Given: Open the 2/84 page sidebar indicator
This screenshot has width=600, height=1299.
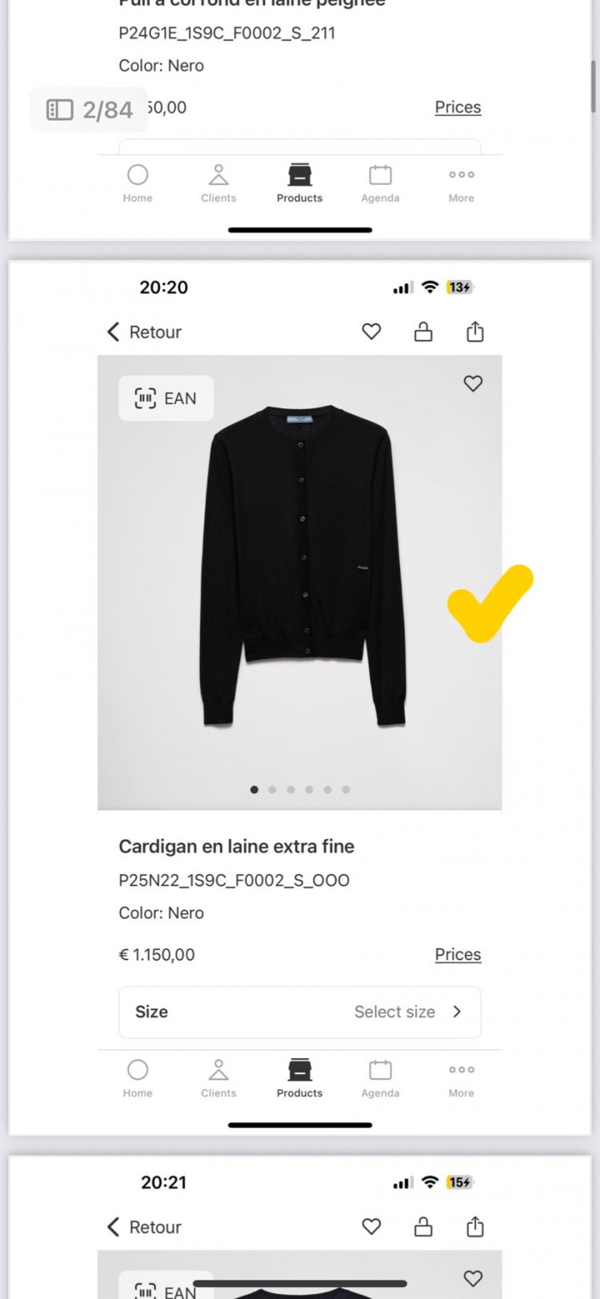Looking at the screenshot, I should [89, 109].
